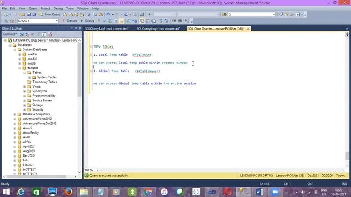Image resolution: width=351 pixels, height=197 pixels.
Task: Click the Increase Indent icon
Action: [180, 21]
